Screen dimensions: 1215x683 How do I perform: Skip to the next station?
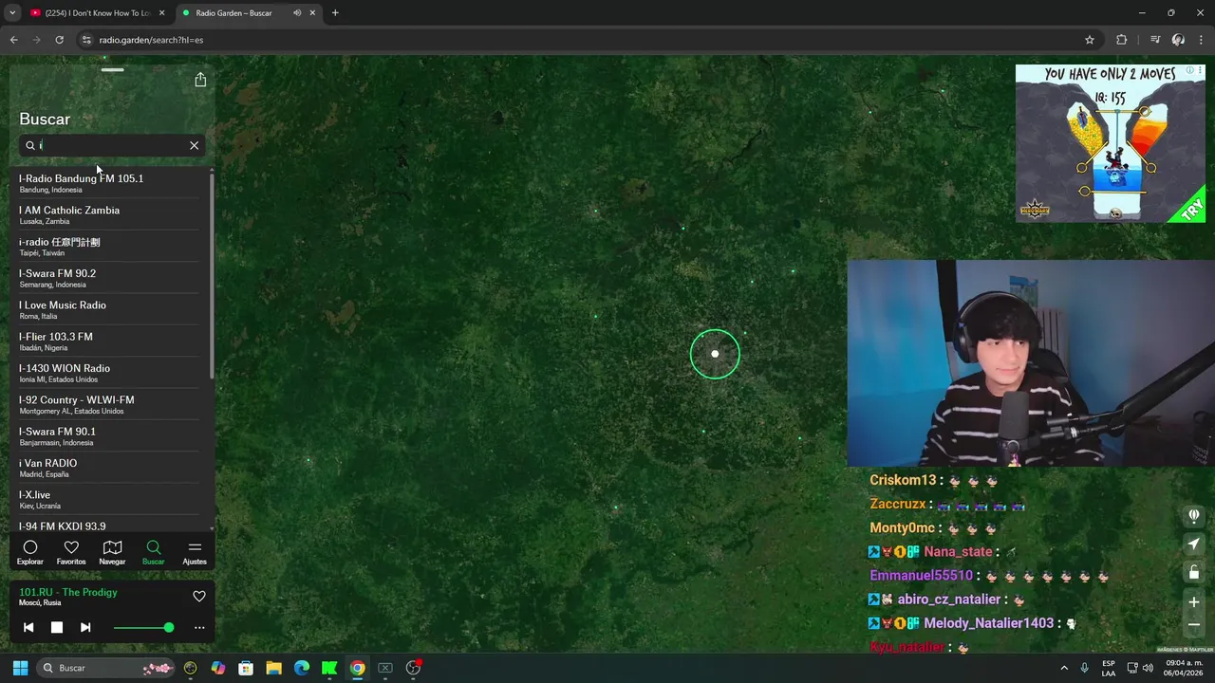[x=85, y=627]
